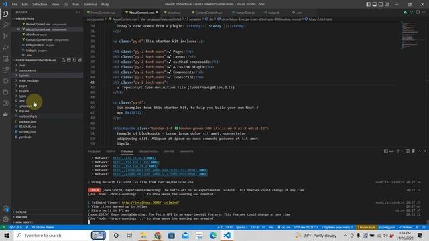The image size is (429, 241).
Task: Click Prettier in status bar
Action: pyautogui.click(x=405, y=227)
